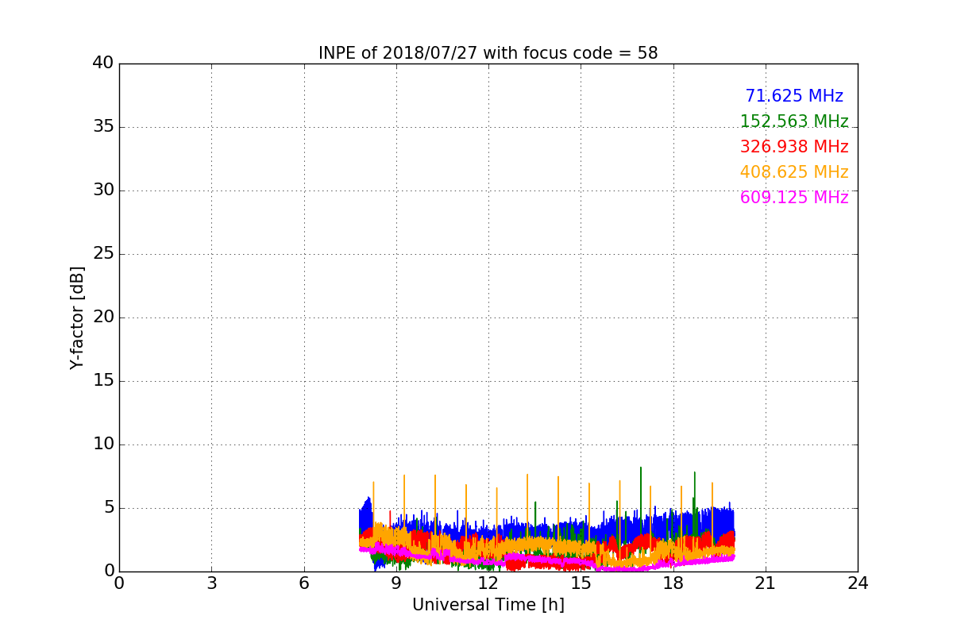953x635 pixels.
Task: Click the y-axis tick label 10
Action: (x=103, y=444)
